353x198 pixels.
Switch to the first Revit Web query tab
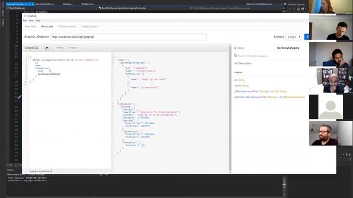(x=30, y=26)
